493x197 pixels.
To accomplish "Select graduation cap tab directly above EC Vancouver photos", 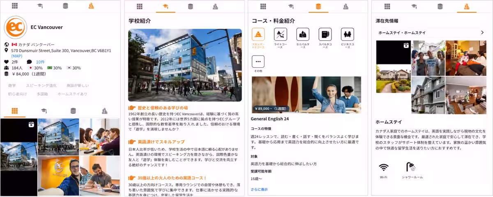I will click(44, 111).
